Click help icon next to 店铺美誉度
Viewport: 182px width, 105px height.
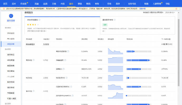click(65, 60)
